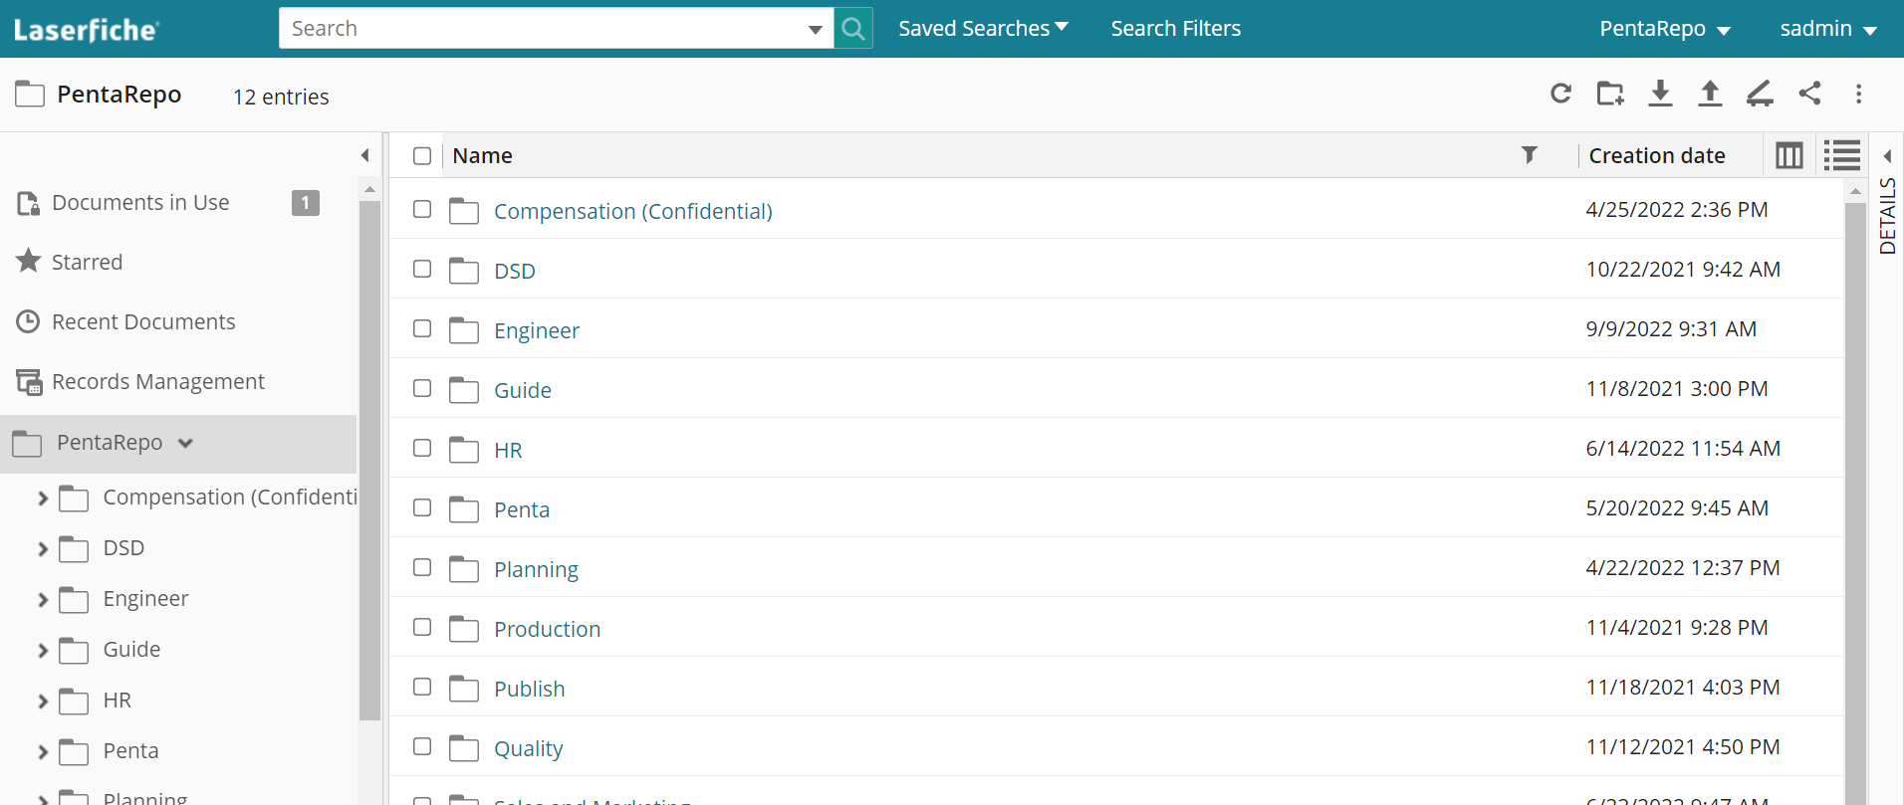Screen dimensions: 1904x805
Task: Open the more options vertical dots menu
Action: [x=1858, y=94]
